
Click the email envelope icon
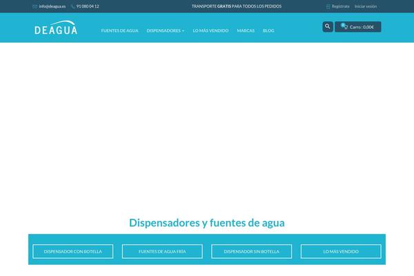click(x=35, y=7)
